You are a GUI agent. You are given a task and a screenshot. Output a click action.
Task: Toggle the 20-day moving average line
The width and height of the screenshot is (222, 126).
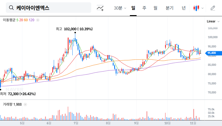21,20
